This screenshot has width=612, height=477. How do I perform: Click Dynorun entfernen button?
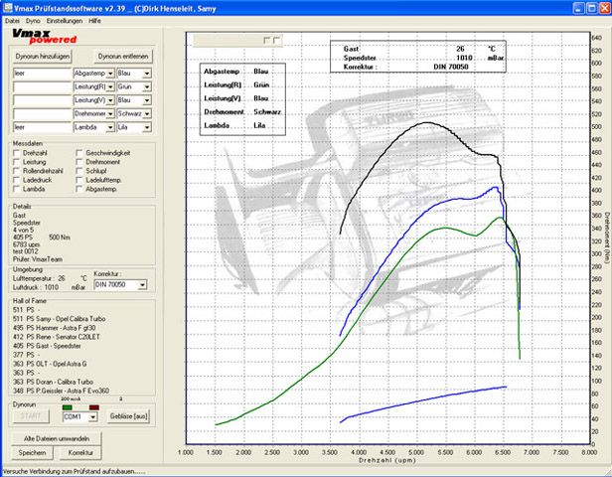pos(123,57)
